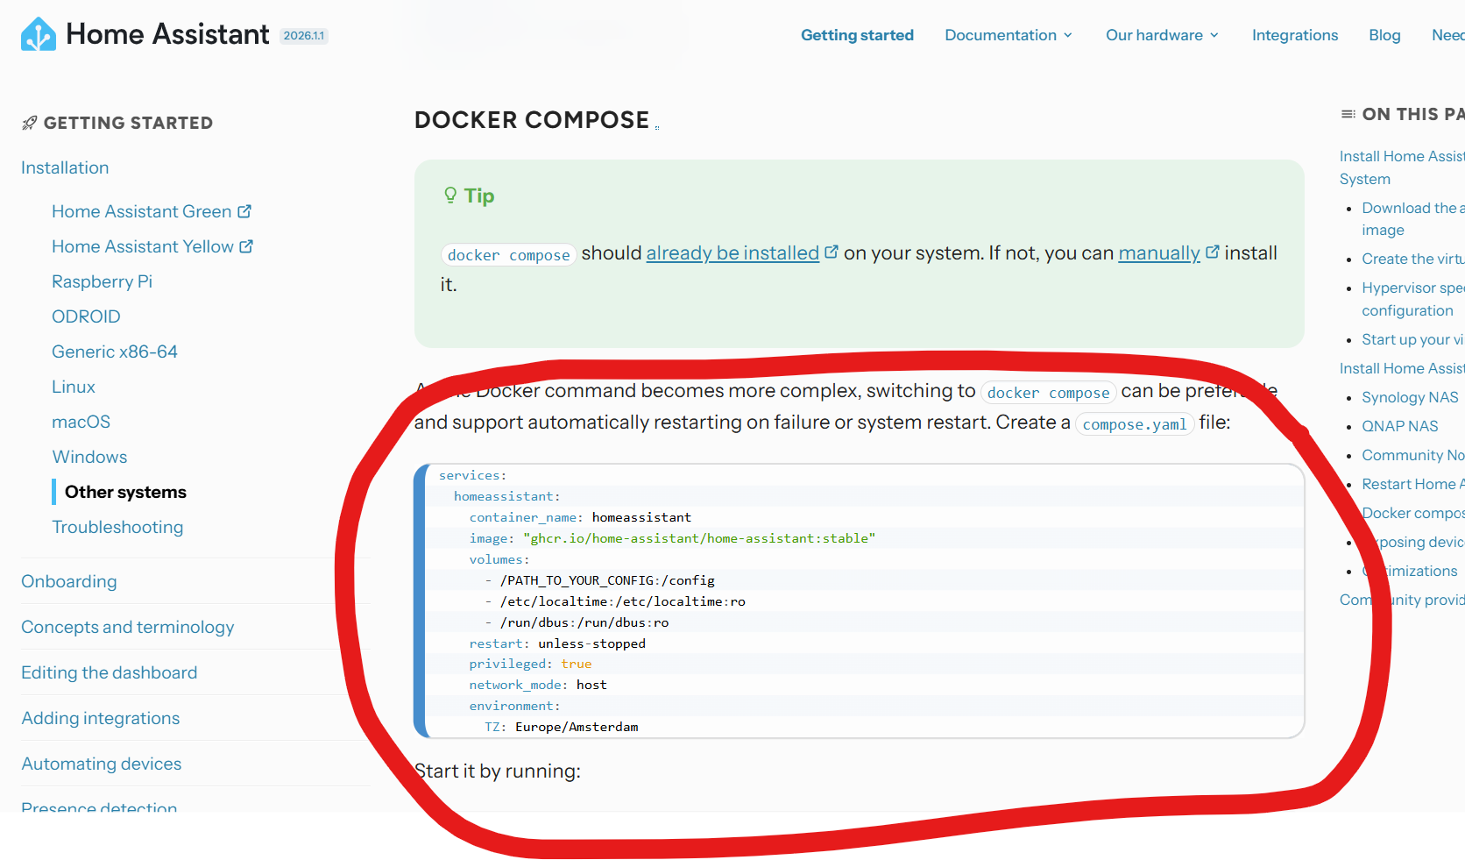Jump to 'Create the virtu…' in On This Page

pos(1412,259)
